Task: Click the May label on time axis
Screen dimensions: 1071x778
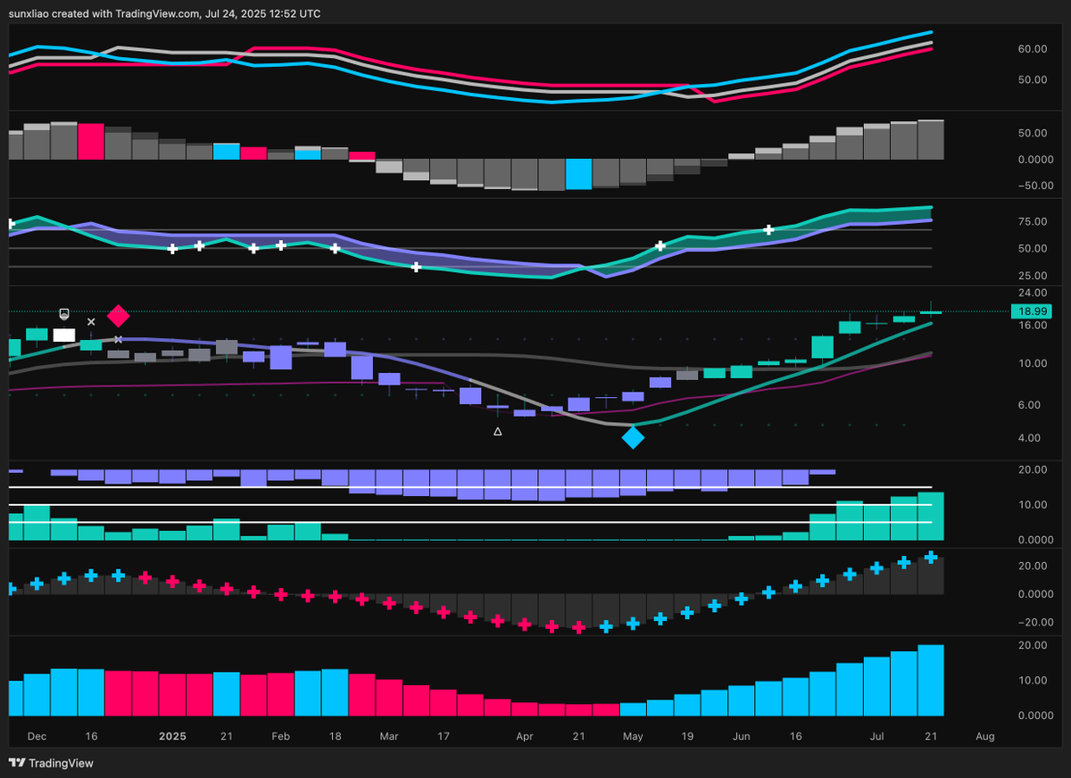Action: pos(633,737)
